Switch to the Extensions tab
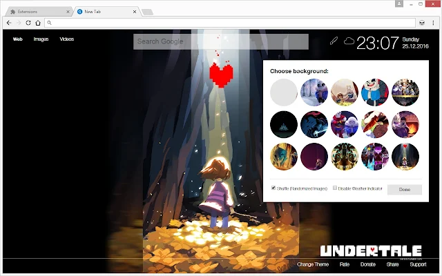Viewport: 442px width, 276px height. point(39,12)
